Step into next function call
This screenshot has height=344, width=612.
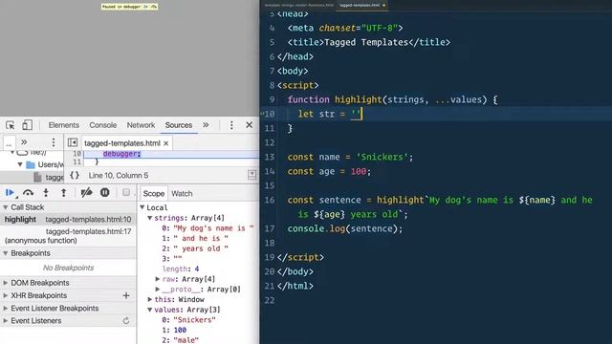[x=46, y=193]
